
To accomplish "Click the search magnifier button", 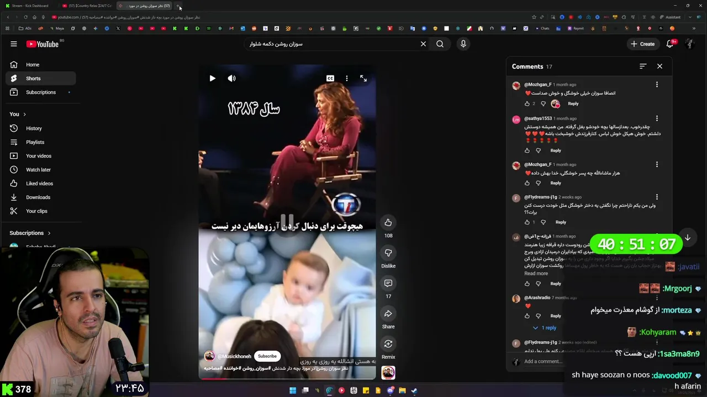I will click(440, 44).
